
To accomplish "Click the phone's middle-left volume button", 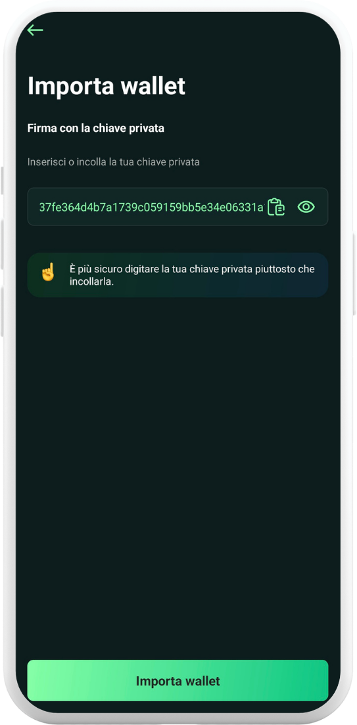I will click(2, 245).
